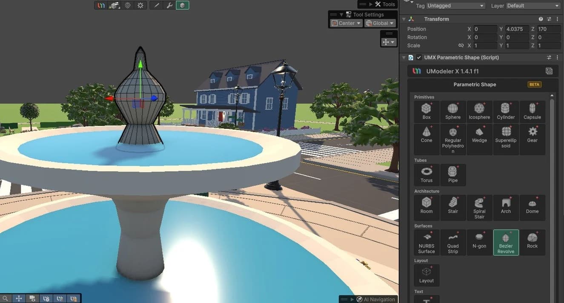The width and height of the screenshot is (564, 303).
Task: Select the wrench tool mode button
Action: point(169,5)
